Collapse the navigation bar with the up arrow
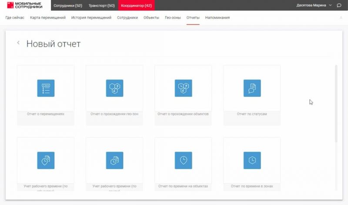 (x=341, y=18)
